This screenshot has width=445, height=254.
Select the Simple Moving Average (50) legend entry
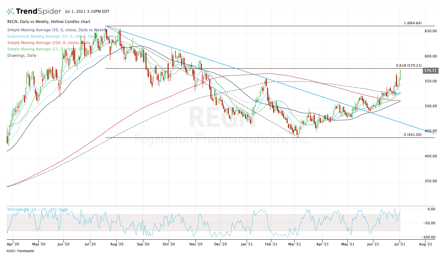pyautogui.click(x=56, y=30)
